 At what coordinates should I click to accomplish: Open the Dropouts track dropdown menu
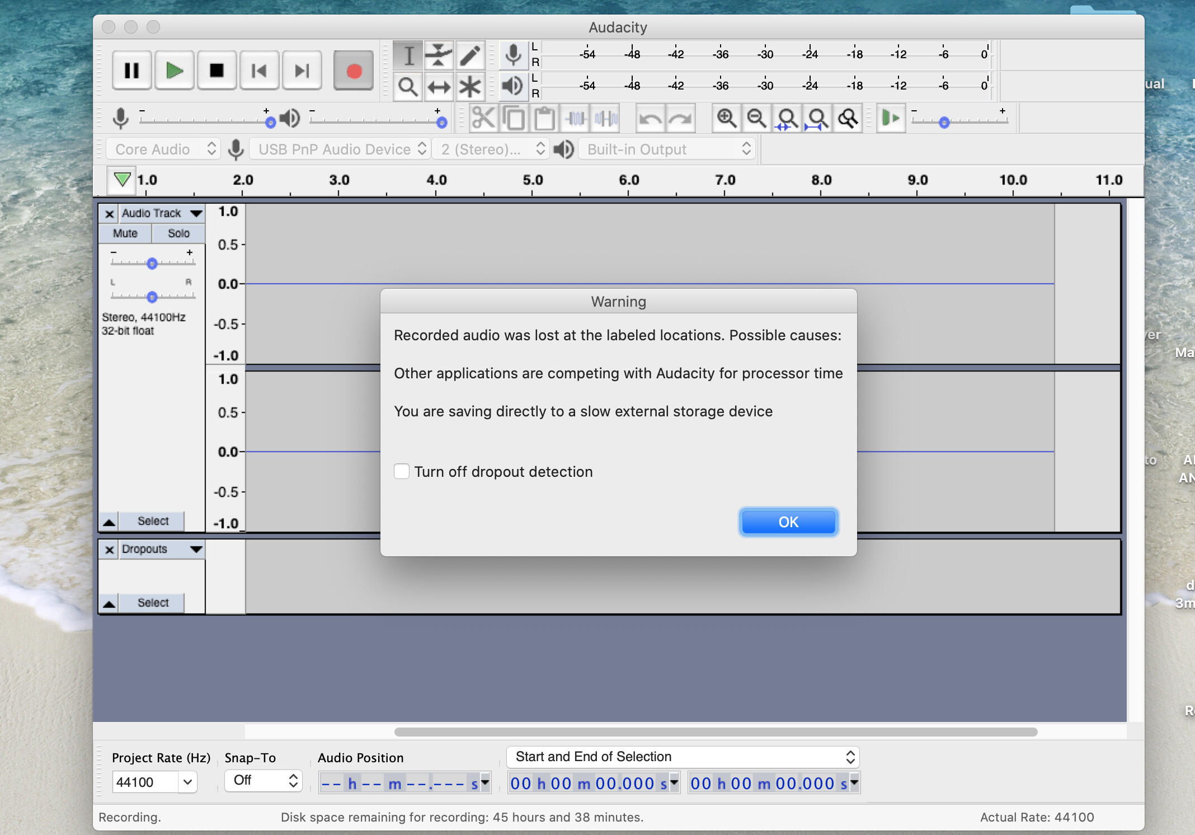coord(196,549)
